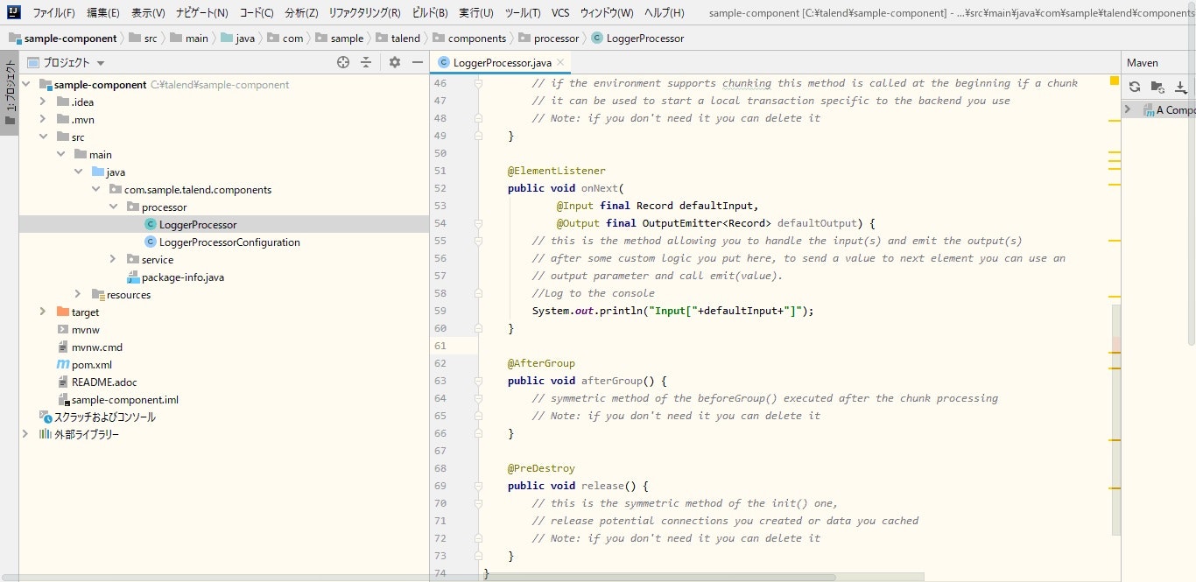Open LoggerProcessorConfiguration in project tree
The height and width of the screenshot is (582, 1196).
229,242
